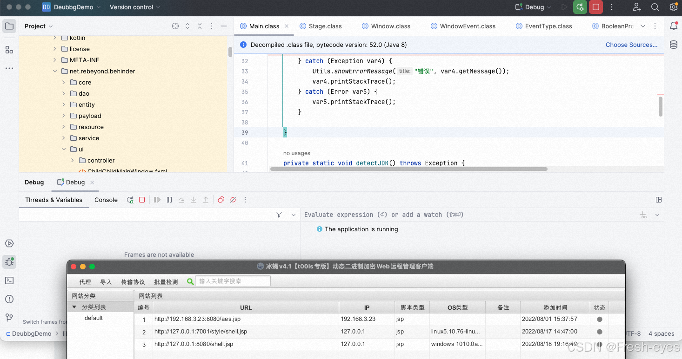Mute all breakpoints
The height and width of the screenshot is (359, 682).
(233, 200)
